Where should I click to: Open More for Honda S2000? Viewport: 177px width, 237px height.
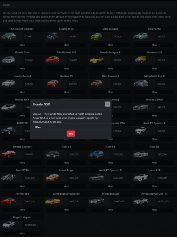click(x=155, y=116)
